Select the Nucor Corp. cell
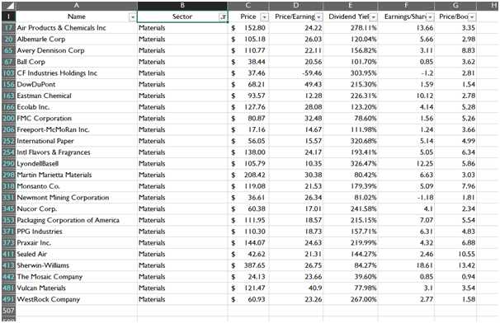500x323 pixels. (77, 209)
